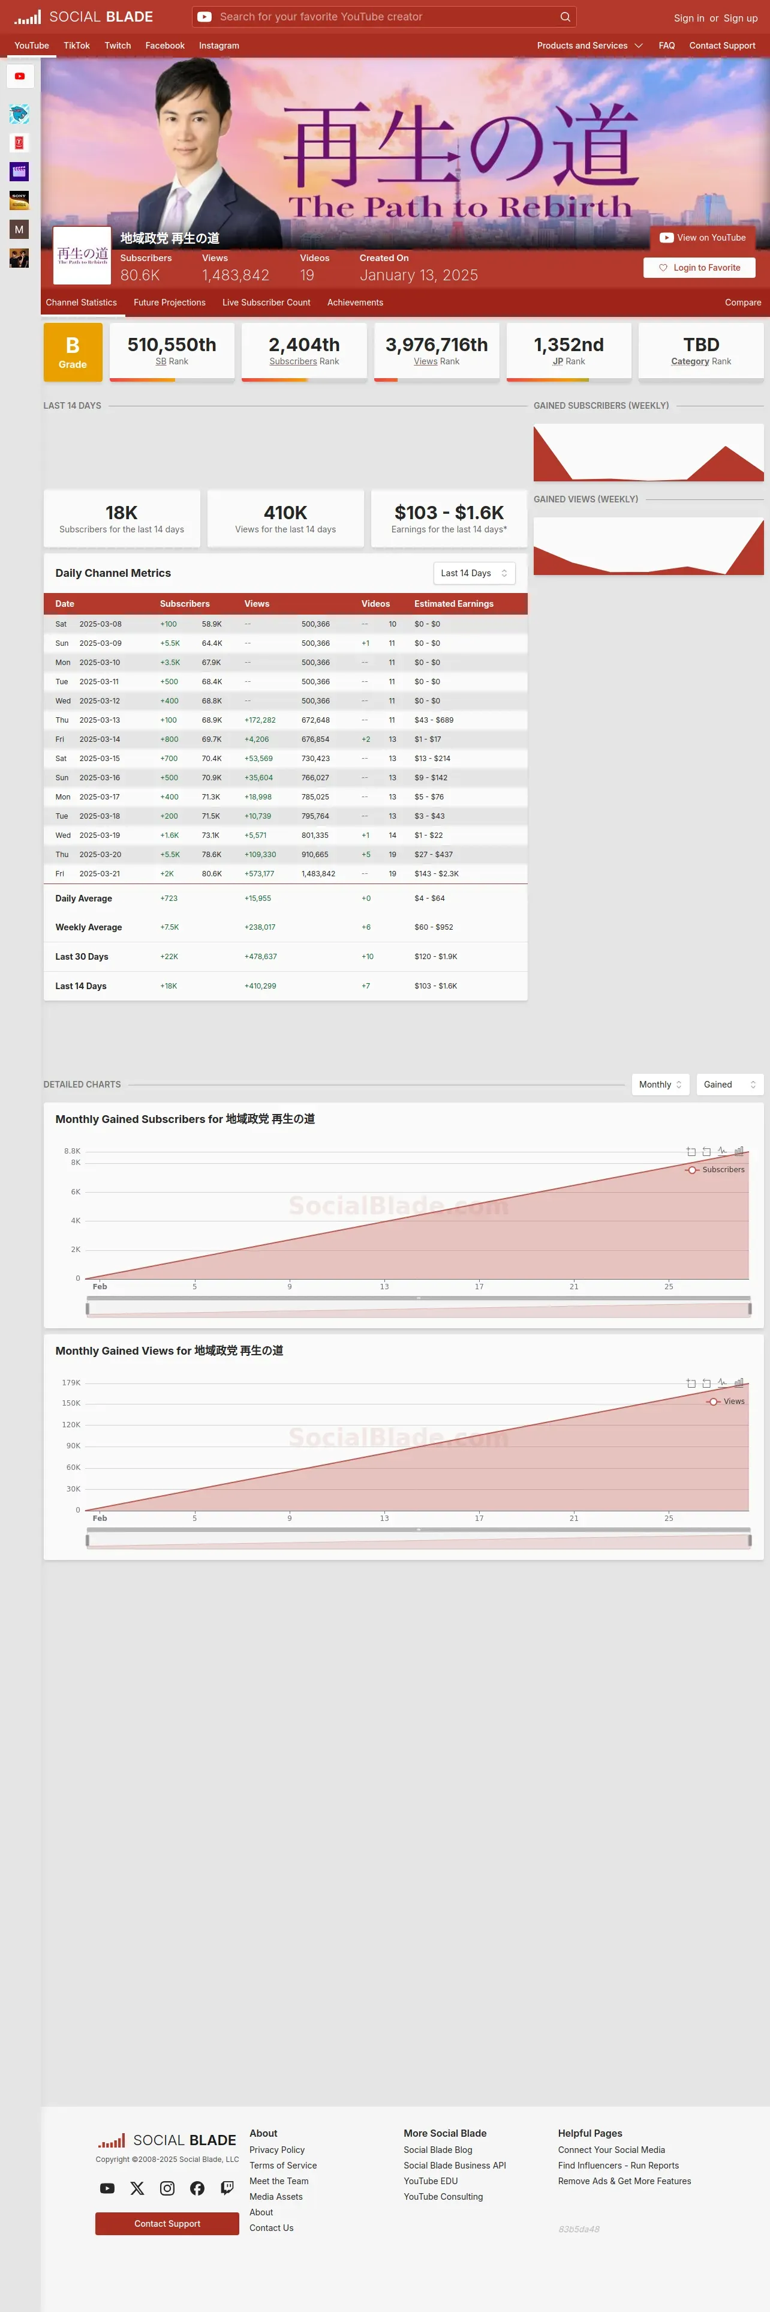Click the search magnifier icon
The image size is (770, 2312).
point(565,17)
